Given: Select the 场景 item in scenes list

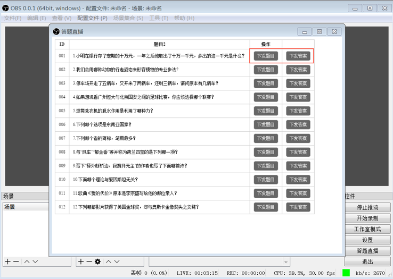Looking at the screenshot, I should pyautogui.click(x=10, y=207).
